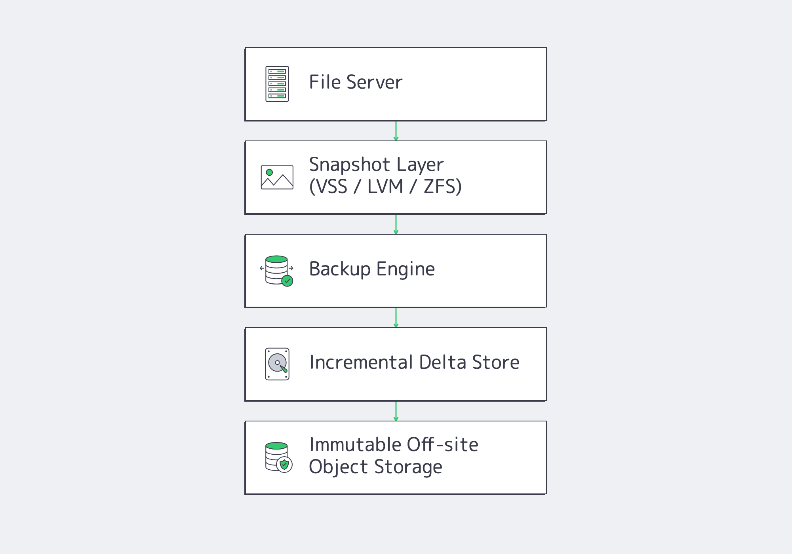The width and height of the screenshot is (792, 554).
Task: Click the File Server rack icon
Action: click(x=277, y=84)
